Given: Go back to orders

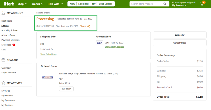Looking at the screenshot, I should click(x=43, y=13).
